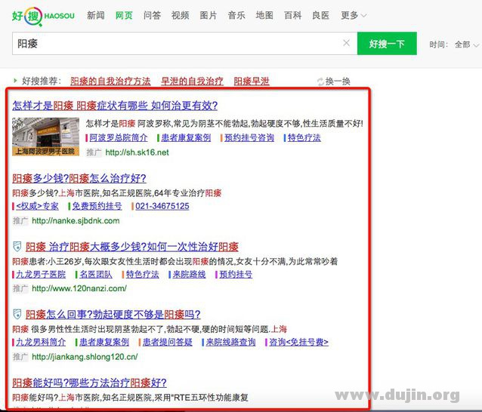
Task: Open the 新闻 tab
Action: pyautogui.click(x=96, y=15)
